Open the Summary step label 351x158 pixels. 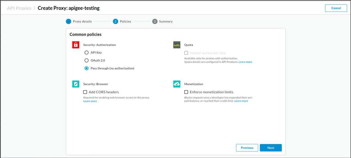(x=166, y=21)
